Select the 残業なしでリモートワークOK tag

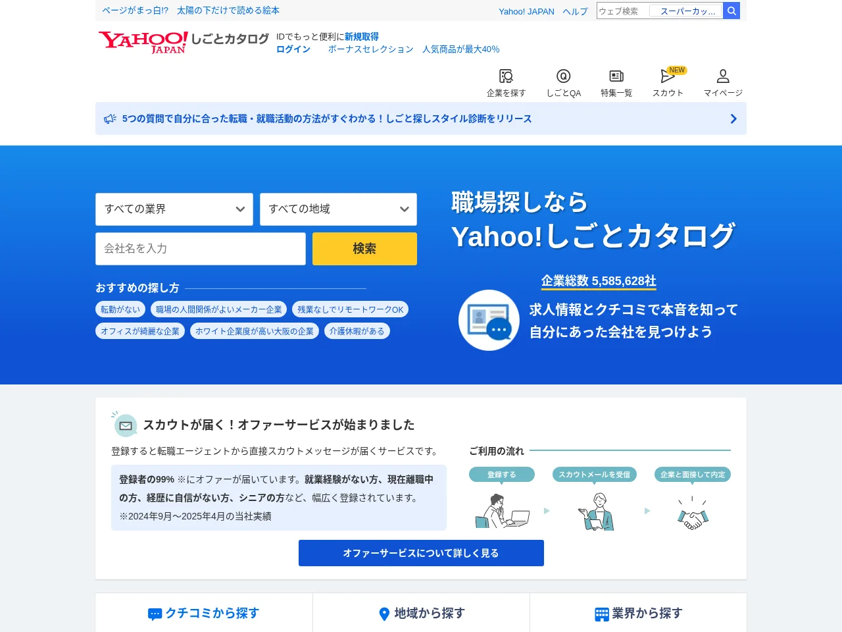pos(351,309)
